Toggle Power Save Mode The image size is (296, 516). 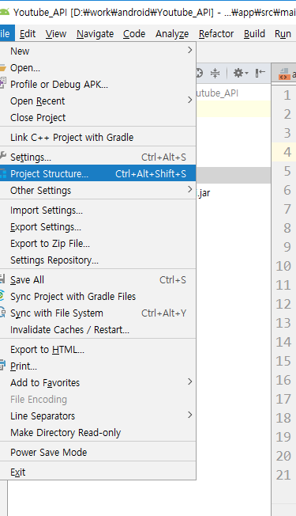tap(98, 452)
